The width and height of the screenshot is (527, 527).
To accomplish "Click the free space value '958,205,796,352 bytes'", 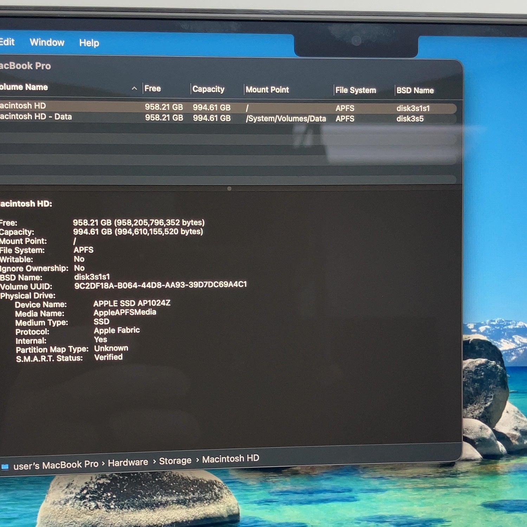I will 160,223.
